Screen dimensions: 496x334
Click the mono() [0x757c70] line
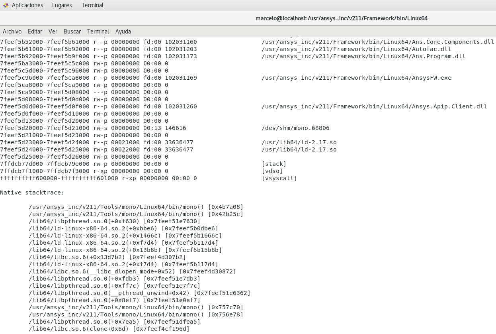(x=136, y=307)
